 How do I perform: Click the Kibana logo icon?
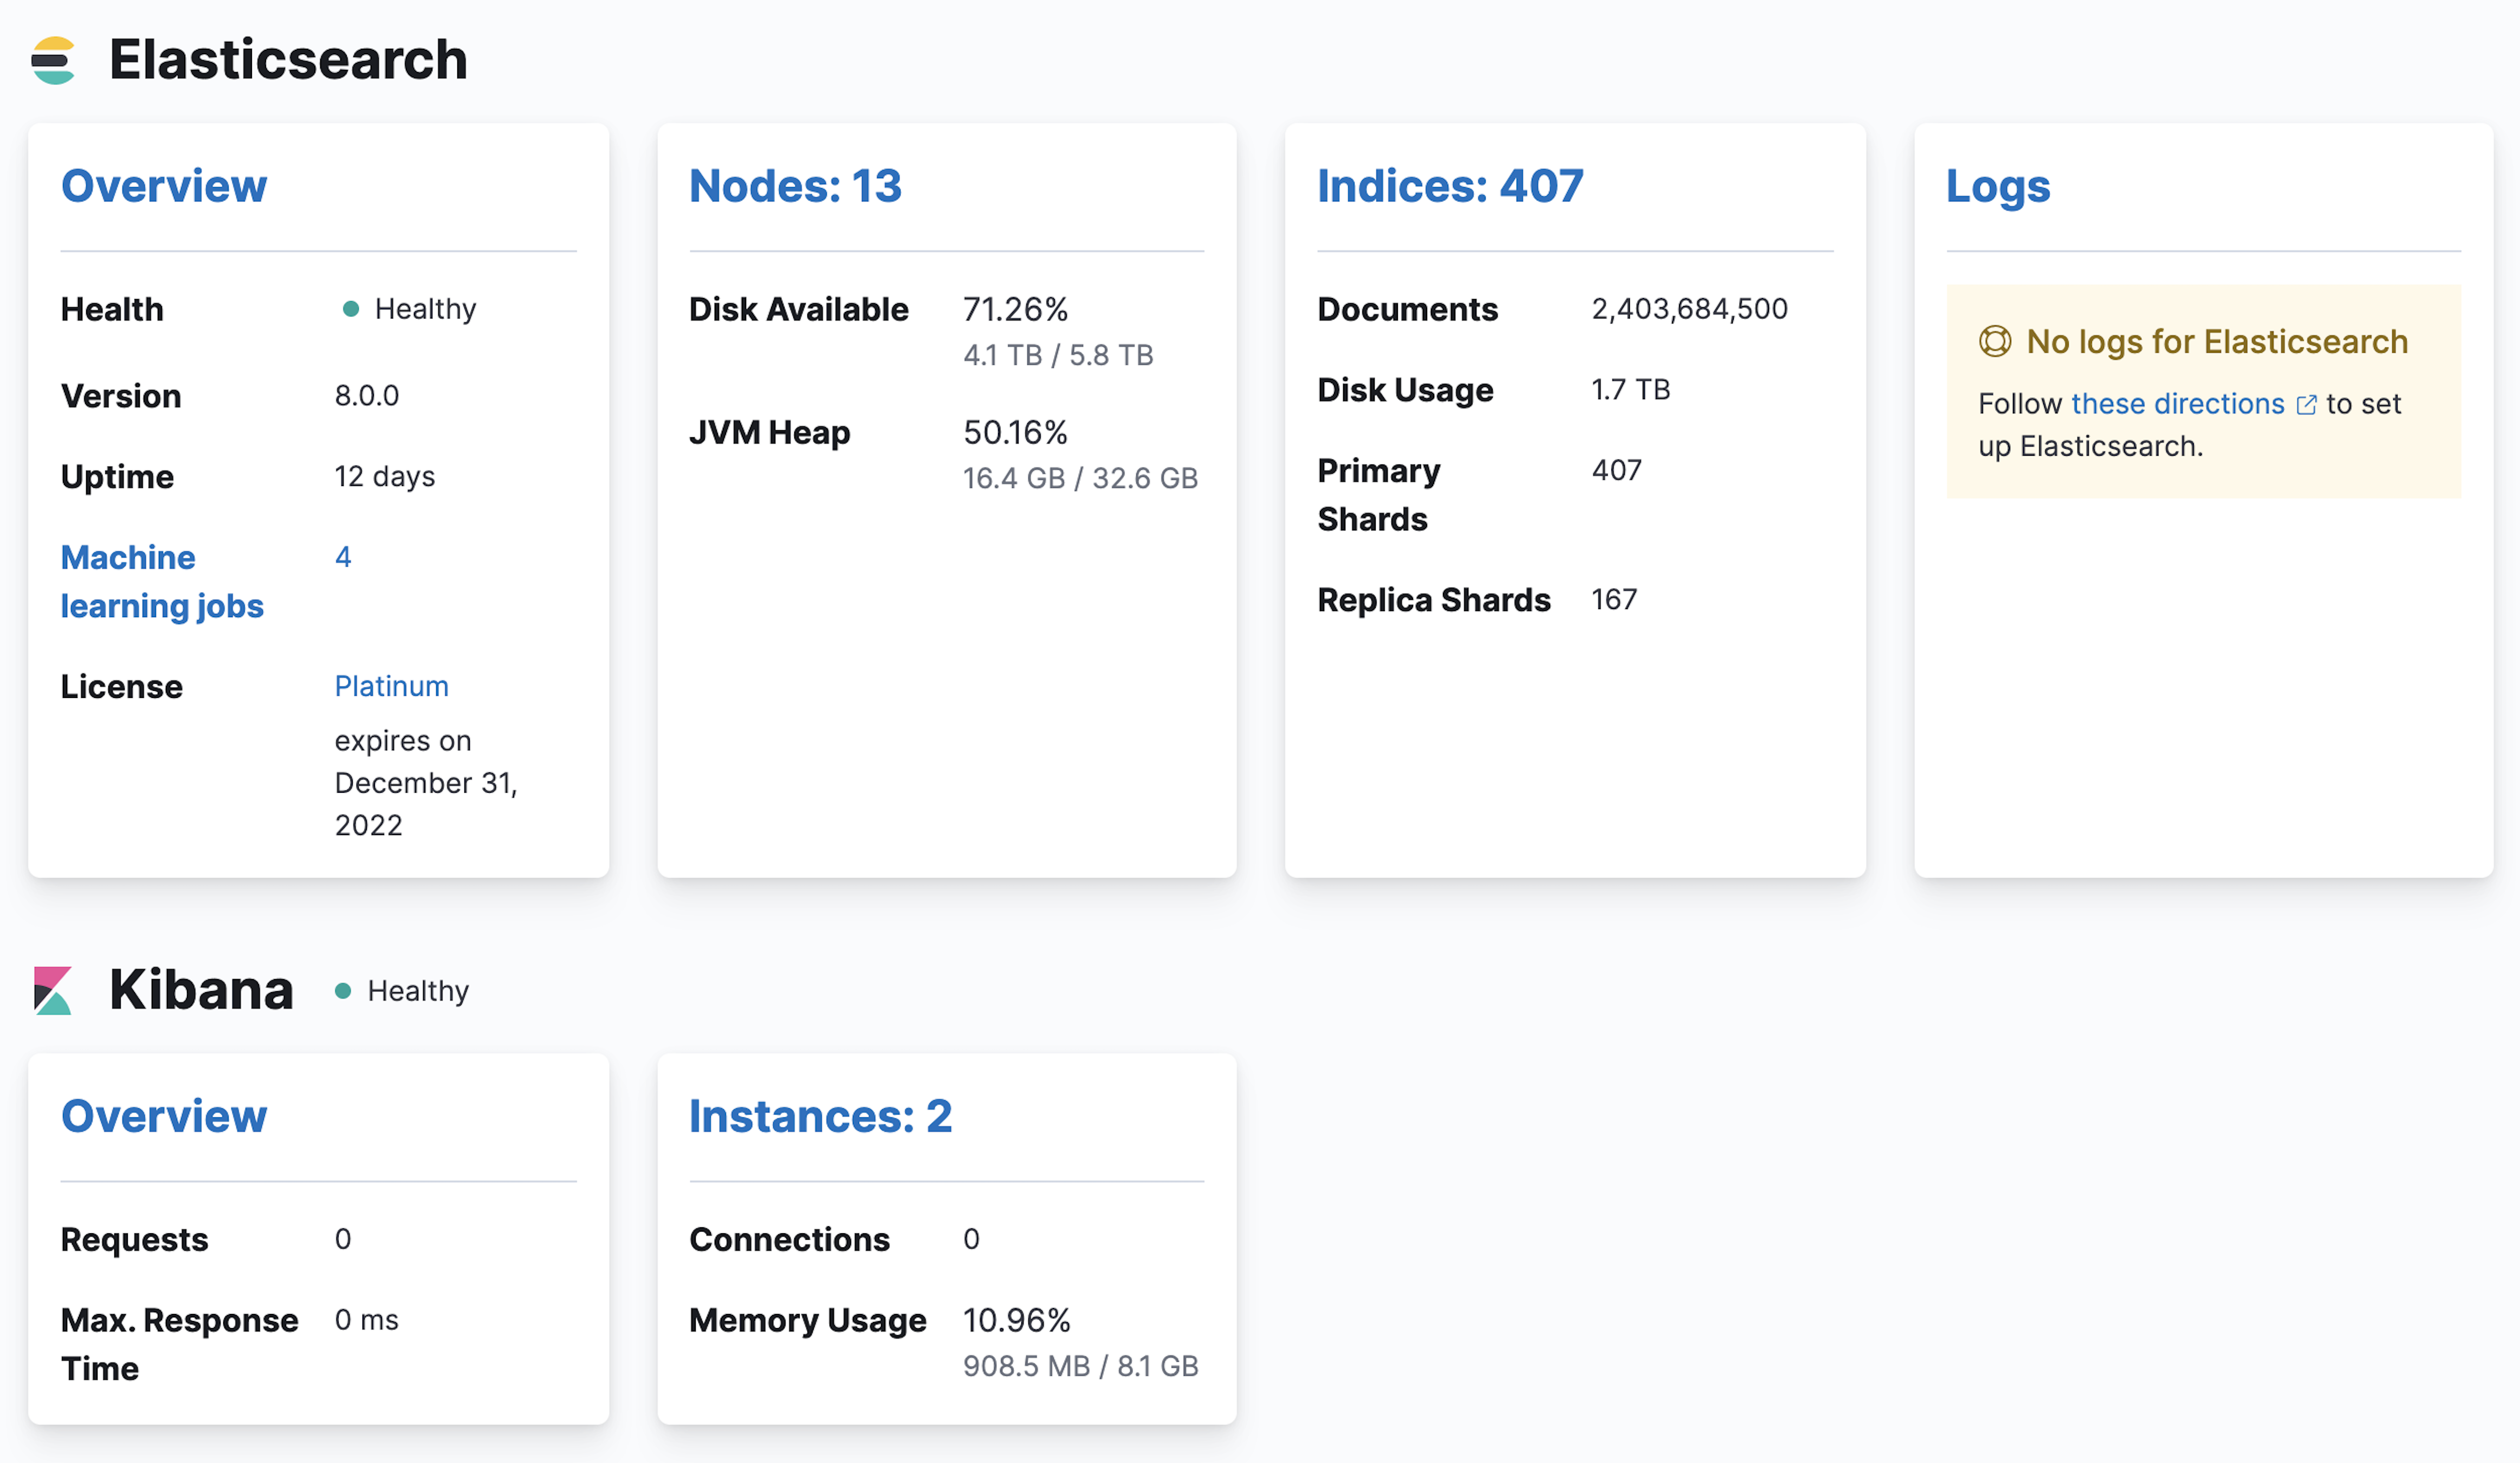click(x=52, y=990)
